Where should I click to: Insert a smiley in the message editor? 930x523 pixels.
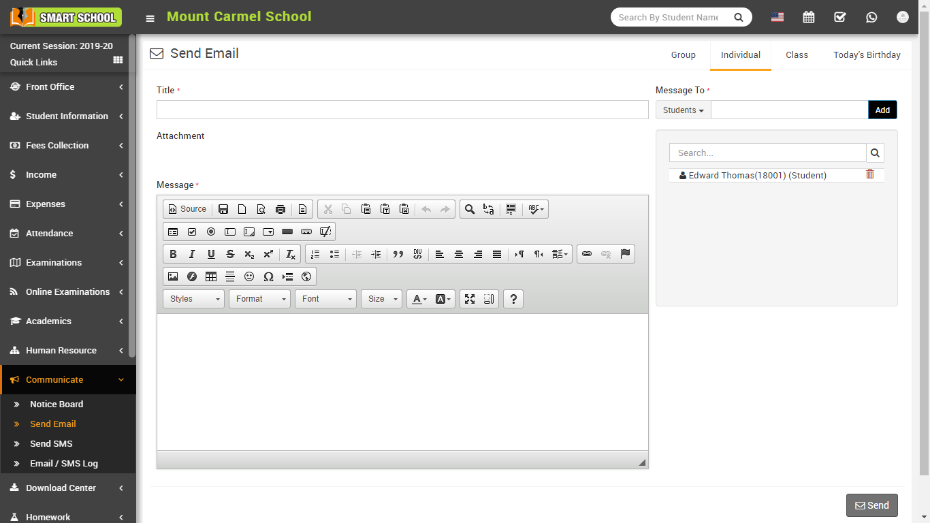click(x=249, y=276)
